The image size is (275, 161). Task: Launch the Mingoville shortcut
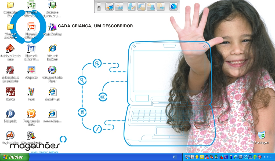[31, 72]
